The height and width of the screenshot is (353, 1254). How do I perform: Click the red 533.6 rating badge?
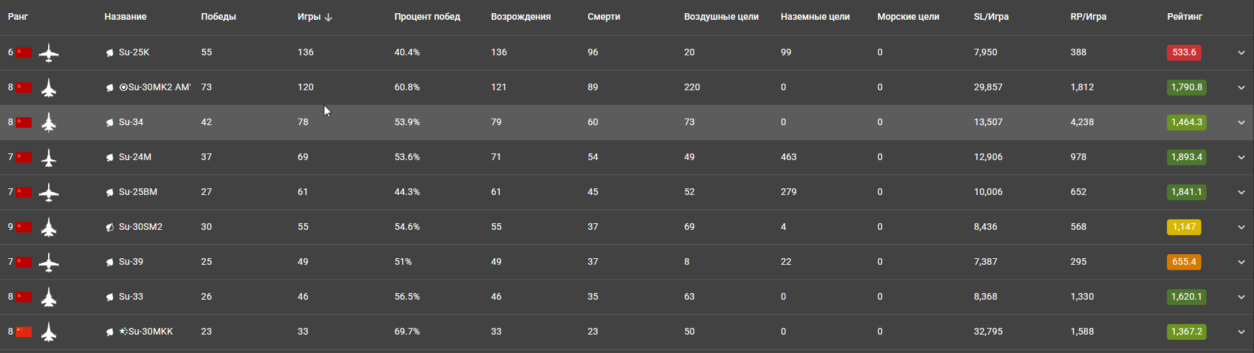[1183, 53]
